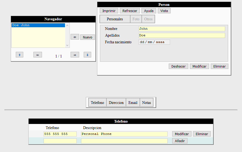Viewport: 242px width, 152px height.
Task: Open the Notas tab
Action: pyautogui.click(x=147, y=103)
